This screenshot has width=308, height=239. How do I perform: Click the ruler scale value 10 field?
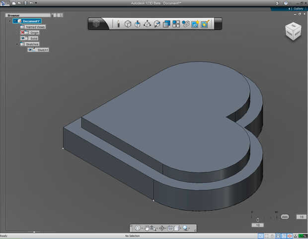257,225
